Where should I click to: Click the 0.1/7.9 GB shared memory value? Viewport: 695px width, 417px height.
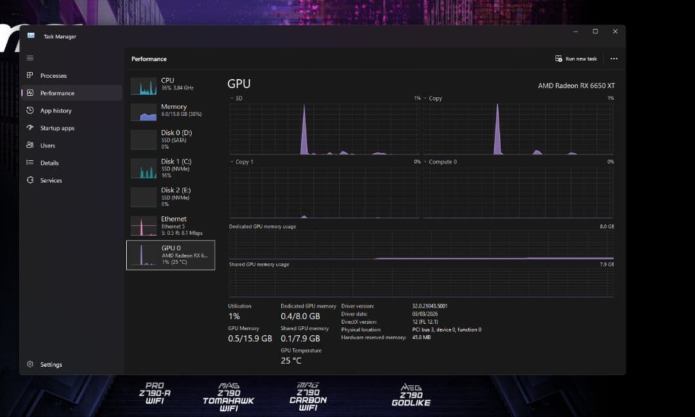(x=300, y=338)
